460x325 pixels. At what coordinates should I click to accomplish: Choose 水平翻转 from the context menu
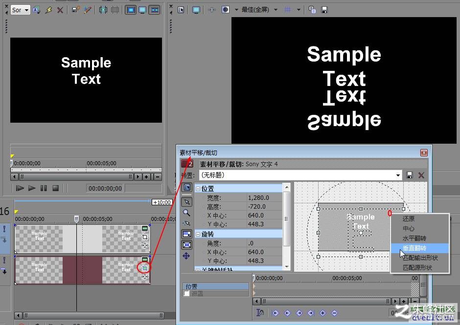tap(414, 238)
